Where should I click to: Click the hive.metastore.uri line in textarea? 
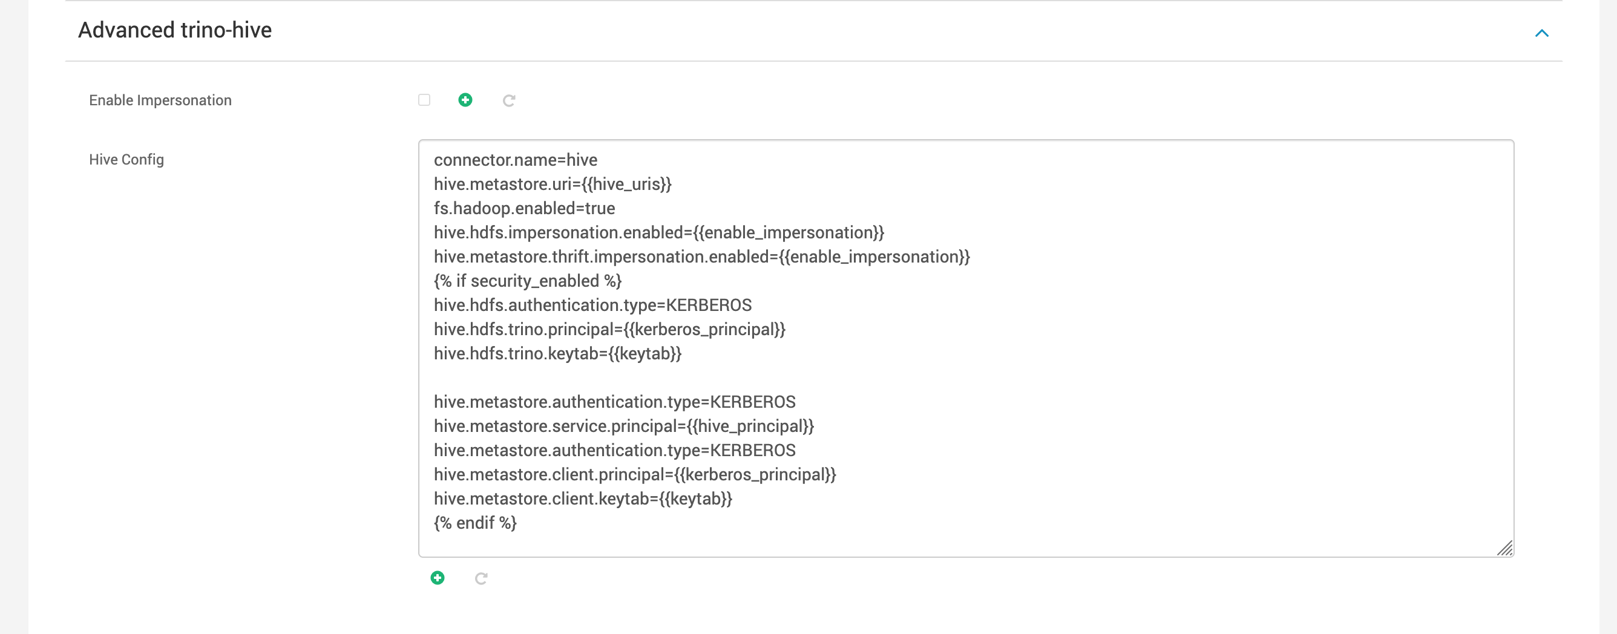(553, 184)
